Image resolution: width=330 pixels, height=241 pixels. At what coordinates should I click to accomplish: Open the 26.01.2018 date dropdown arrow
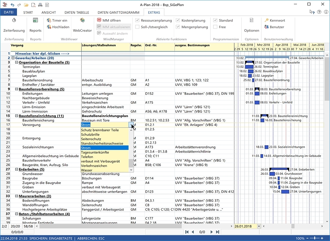coord(259,226)
